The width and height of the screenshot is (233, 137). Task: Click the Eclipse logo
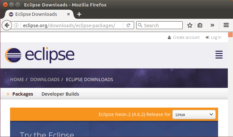pos(40,55)
